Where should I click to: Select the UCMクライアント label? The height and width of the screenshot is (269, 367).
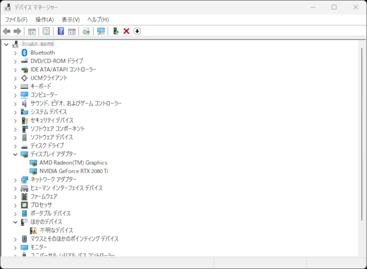(49, 78)
